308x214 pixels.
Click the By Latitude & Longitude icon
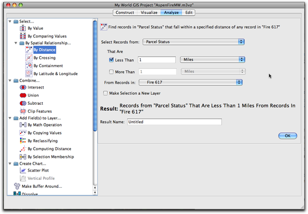click(x=29, y=73)
